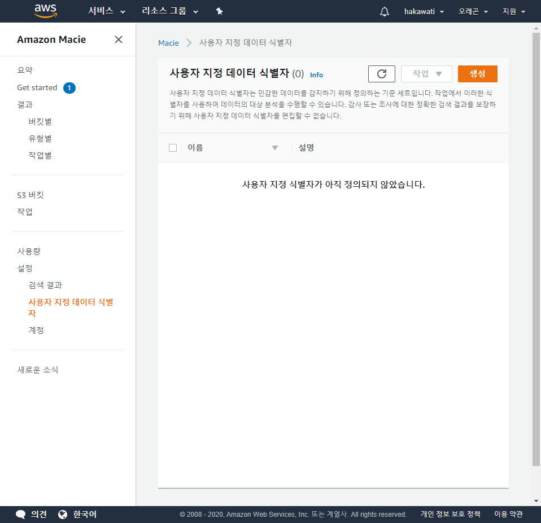Viewport: 541px width, 523px height.
Task: Open 의견 feedback in footer
Action: point(38,515)
